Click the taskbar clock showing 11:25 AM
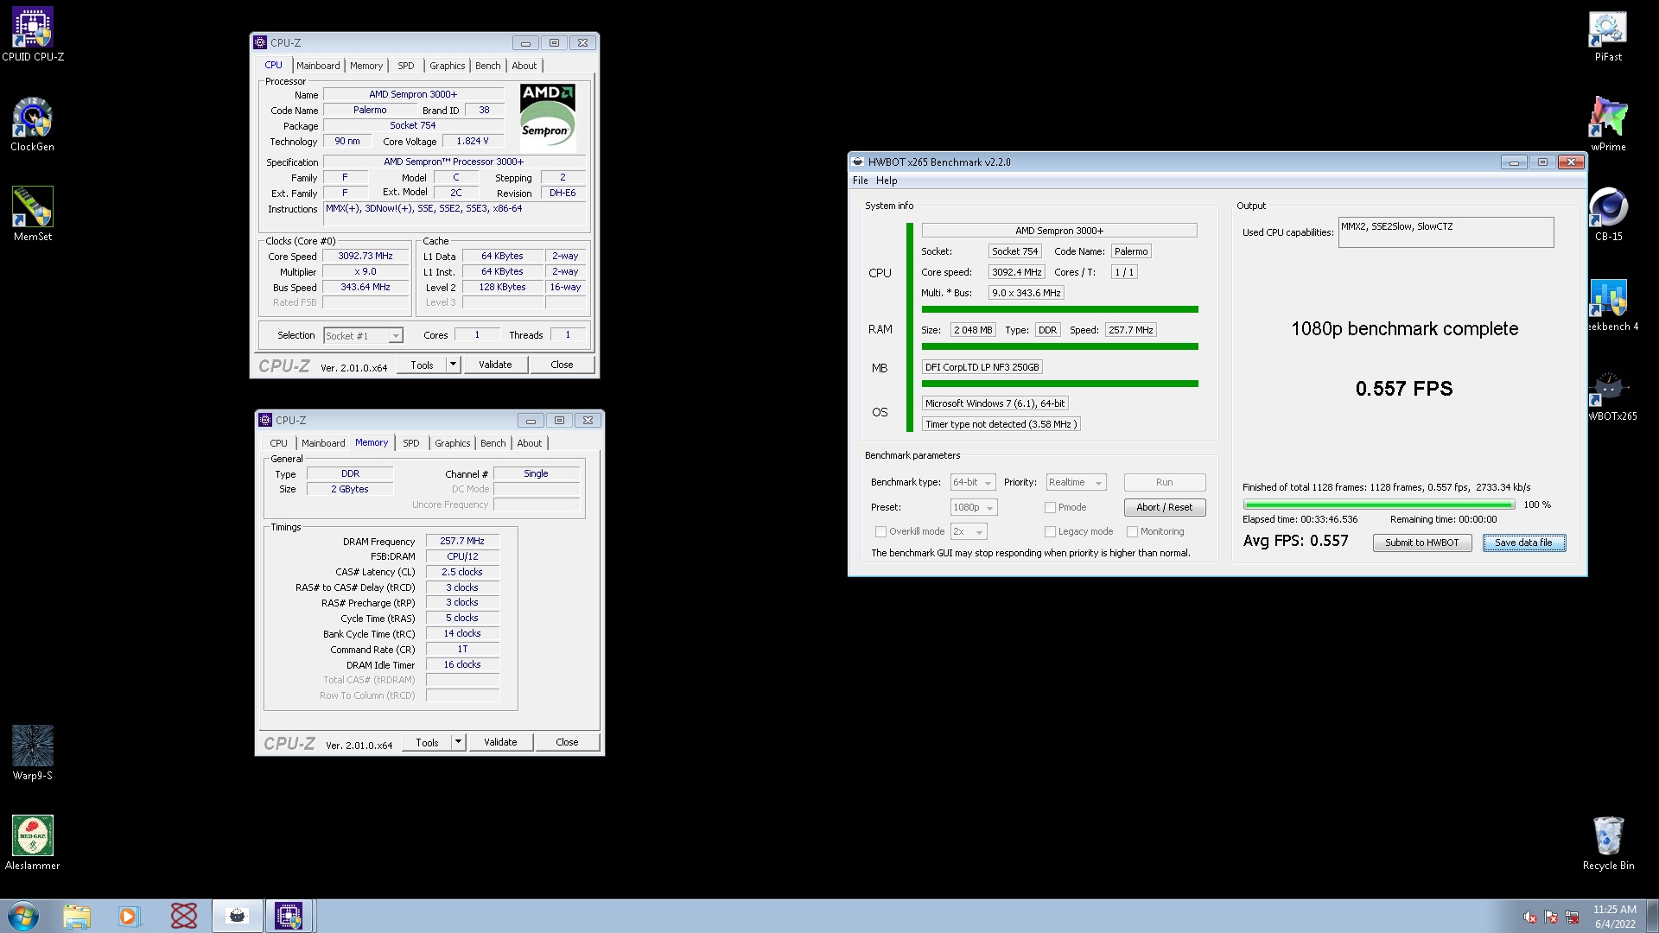The height and width of the screenshot is (933, 1659). [1615, 917]
